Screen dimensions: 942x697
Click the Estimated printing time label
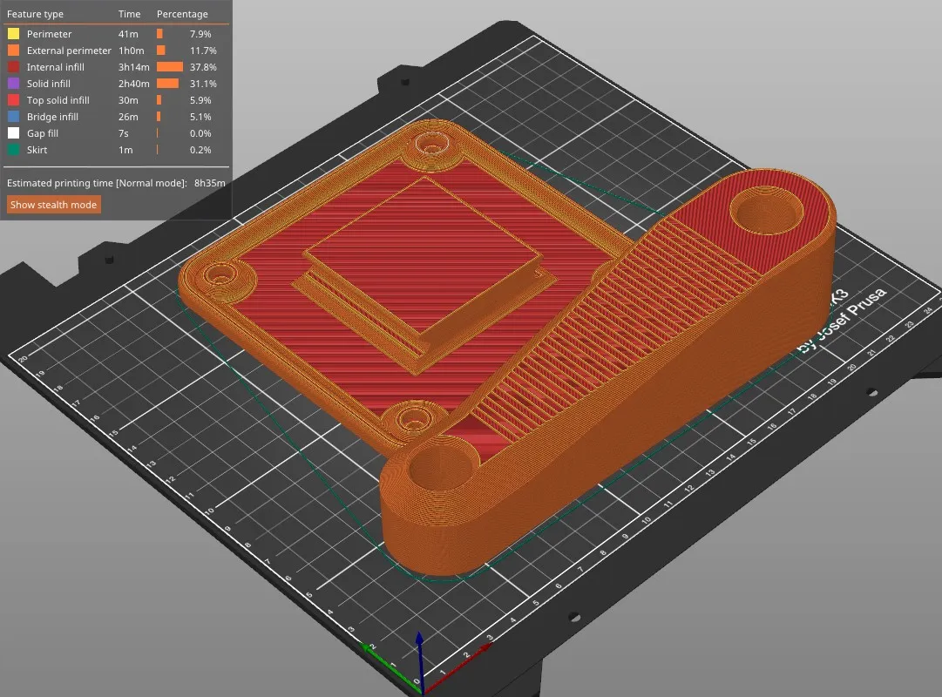pyautogui.click(x=97, y=183)
